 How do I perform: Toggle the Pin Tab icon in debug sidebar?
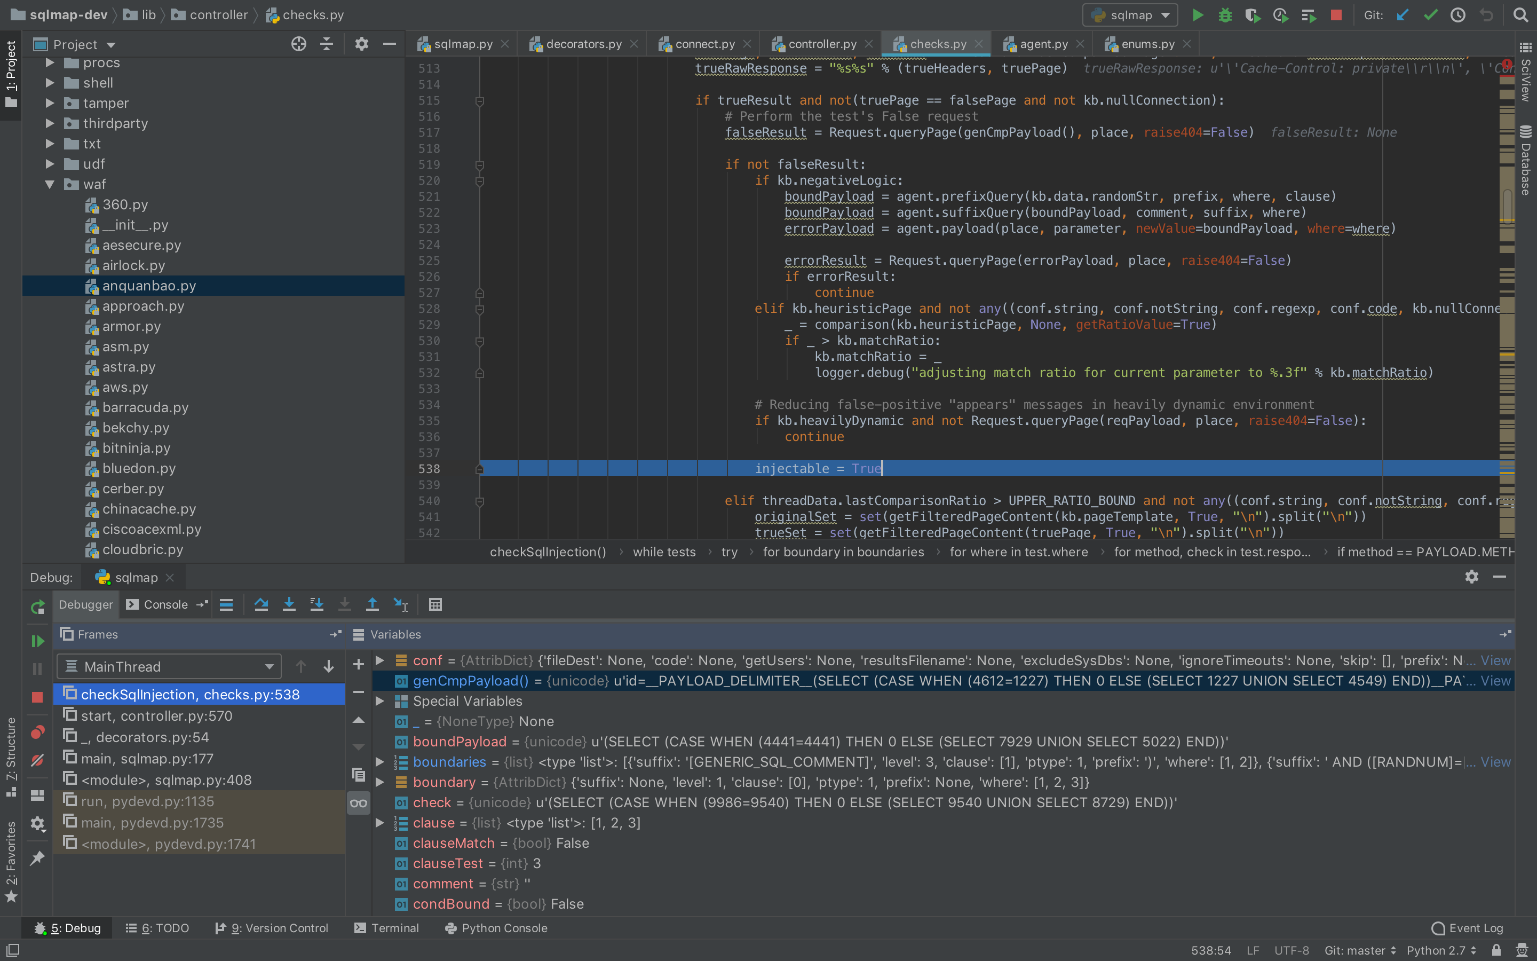(x=37, y=858)
